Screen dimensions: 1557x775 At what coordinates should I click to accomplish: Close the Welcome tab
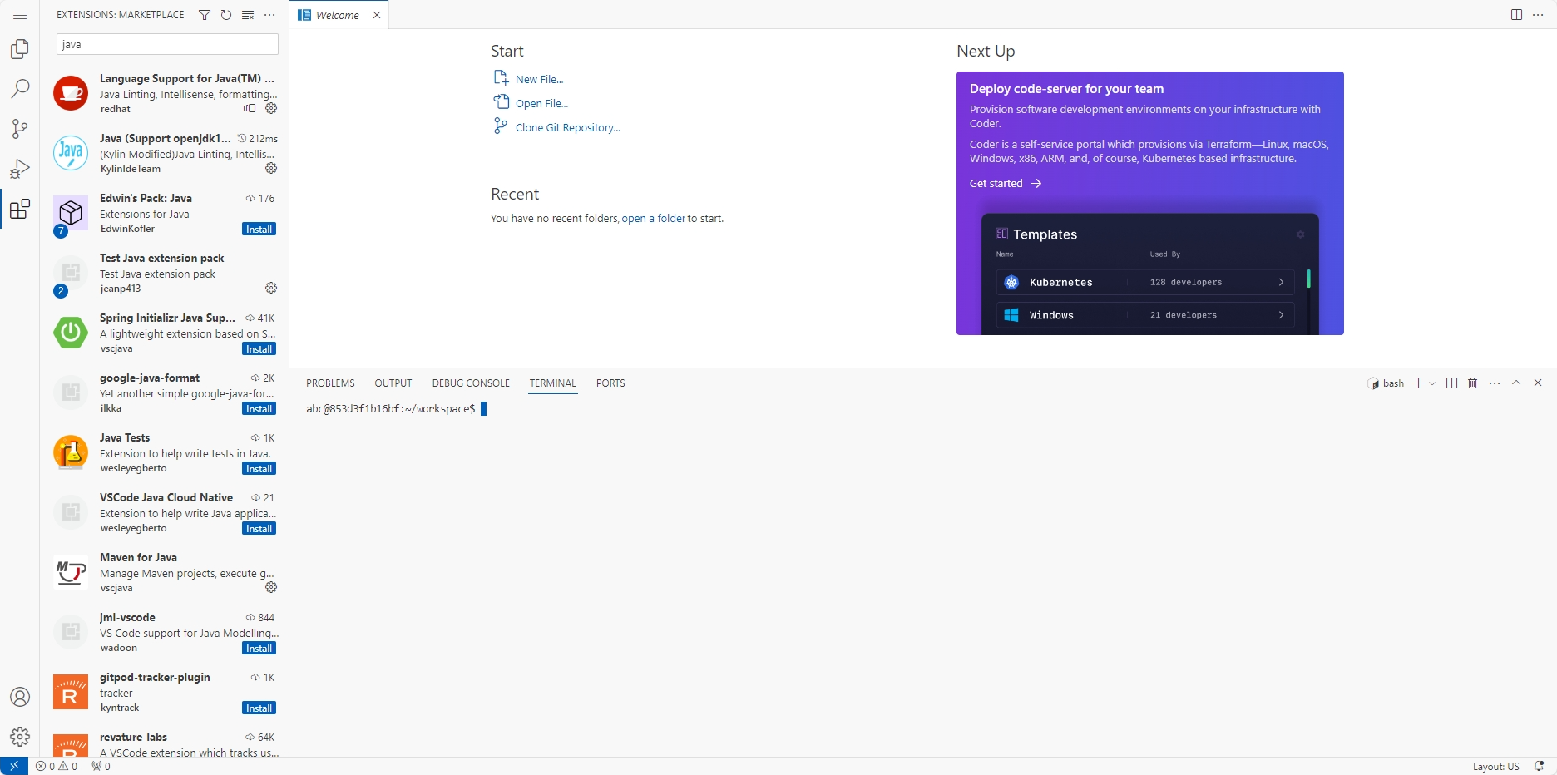point(377,15)
